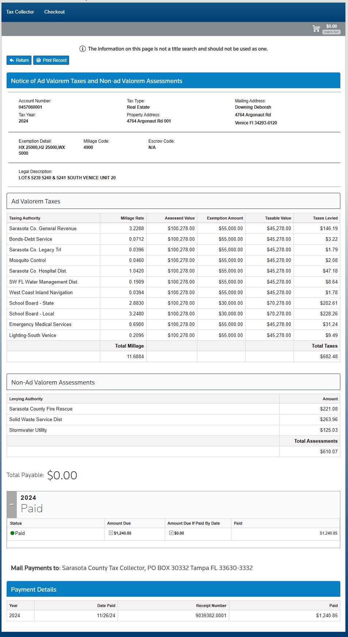This screenshot has width=348, height=637.
Task: Click the Payment Details section header
Action: [173, 589]
